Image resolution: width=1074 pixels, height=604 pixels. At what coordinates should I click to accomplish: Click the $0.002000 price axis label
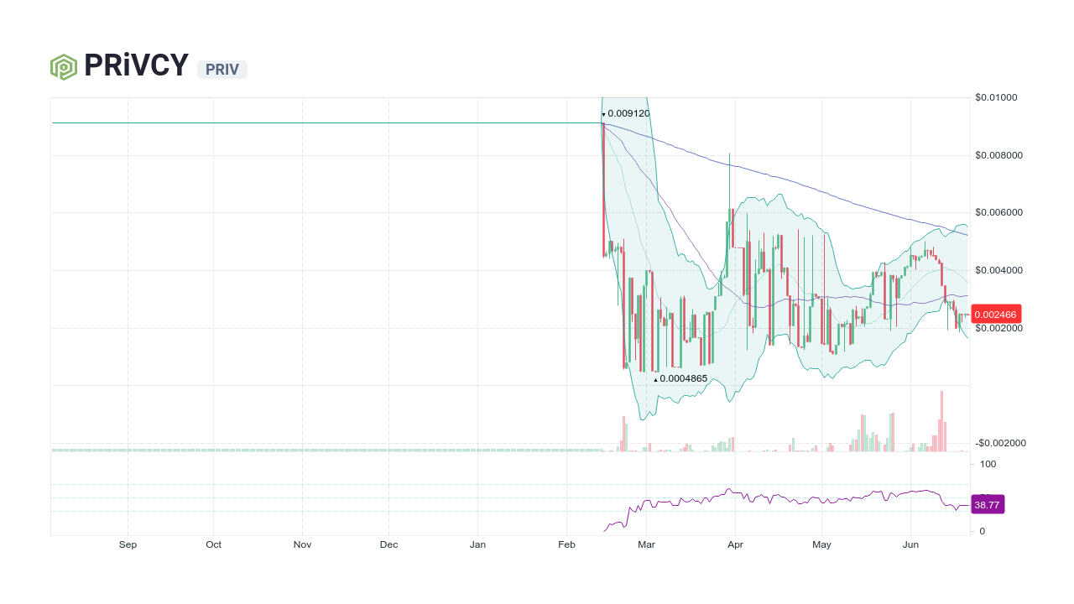click(x=998, y=328)
